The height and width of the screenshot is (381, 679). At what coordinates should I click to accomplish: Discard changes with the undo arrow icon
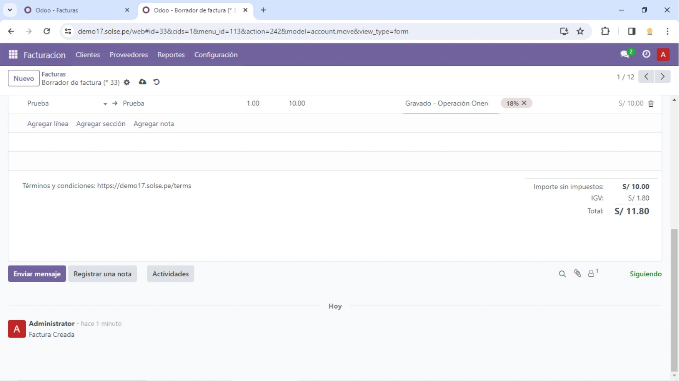pos(156,82)
